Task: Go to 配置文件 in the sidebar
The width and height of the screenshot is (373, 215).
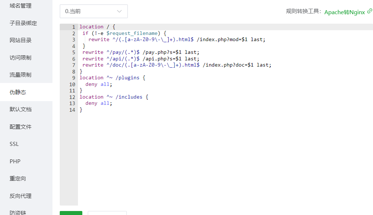Action: click(x=20, y=127)
